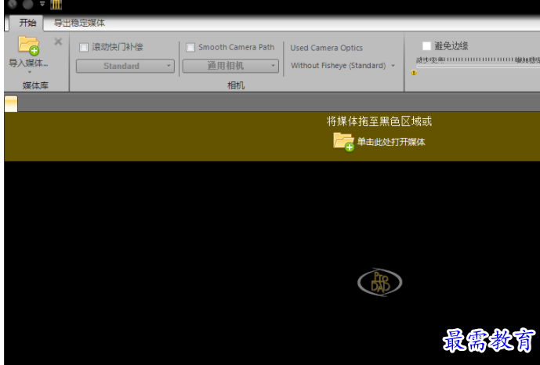Click the Used Camera Optics label
Viewport: 540px width, 365px height.
pos(327,48)
